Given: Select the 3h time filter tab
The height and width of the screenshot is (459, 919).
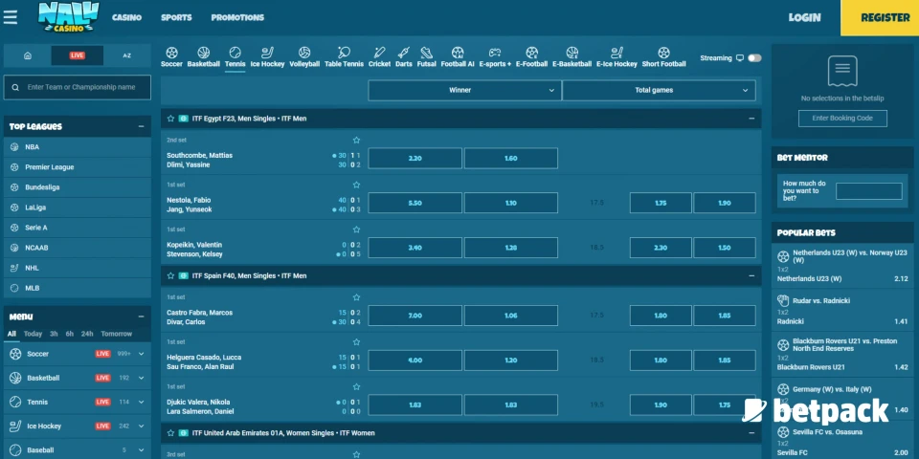Looking at the screenshot, I should tap(54, 334).
